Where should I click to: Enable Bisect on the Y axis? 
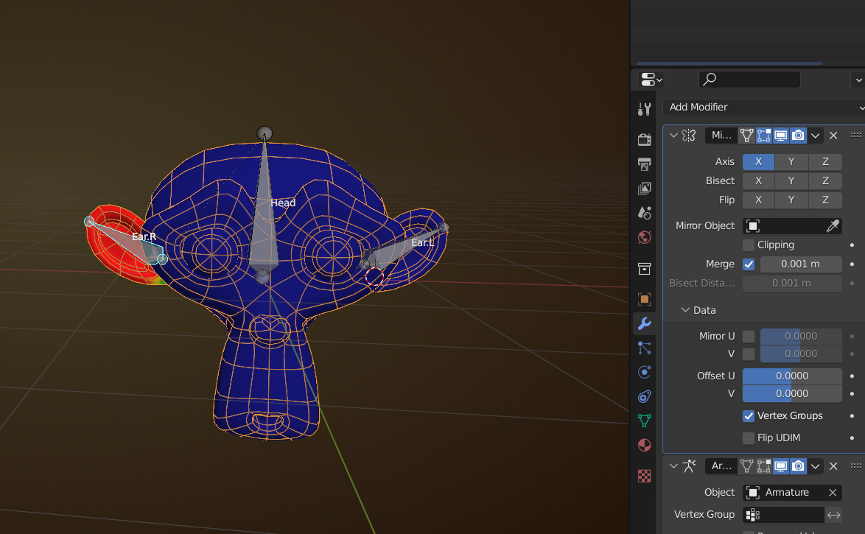(x=791, y=181)
